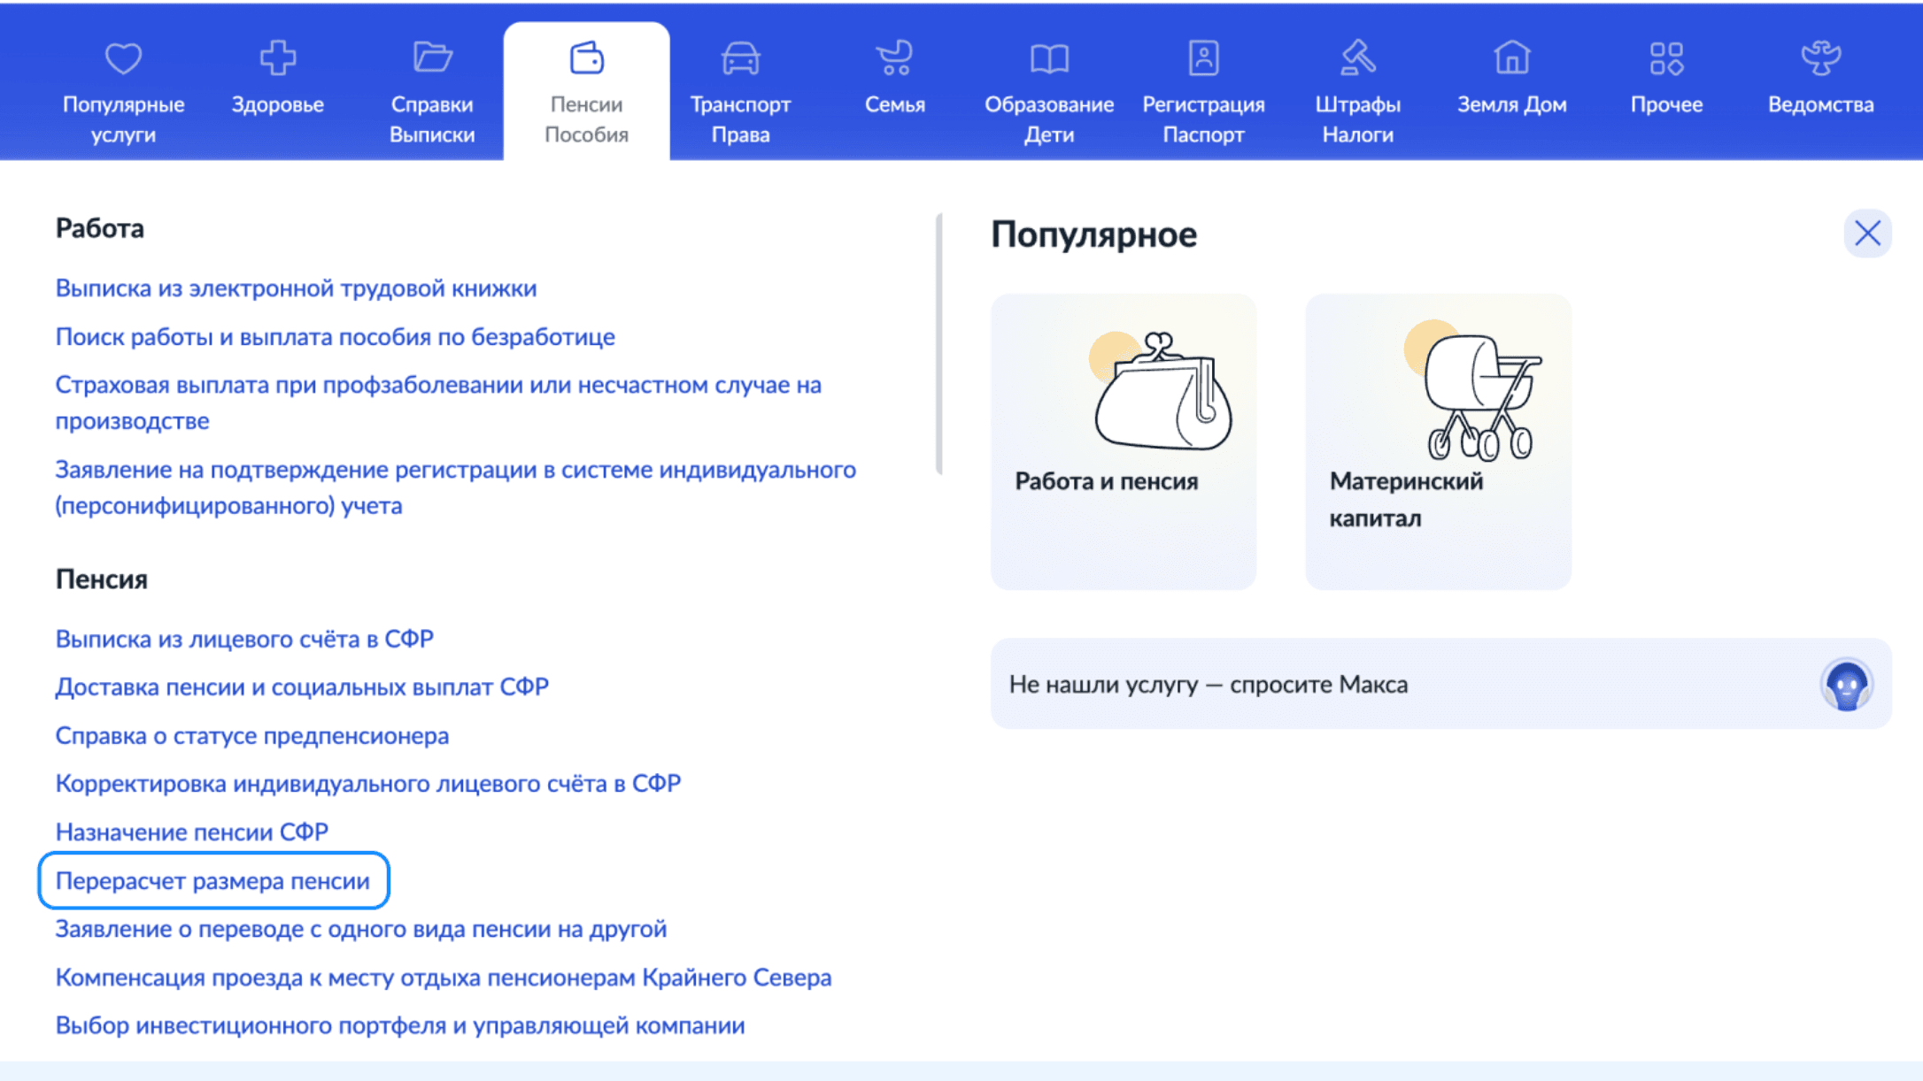Click the services list vertical scrollbar

[938, 345]
